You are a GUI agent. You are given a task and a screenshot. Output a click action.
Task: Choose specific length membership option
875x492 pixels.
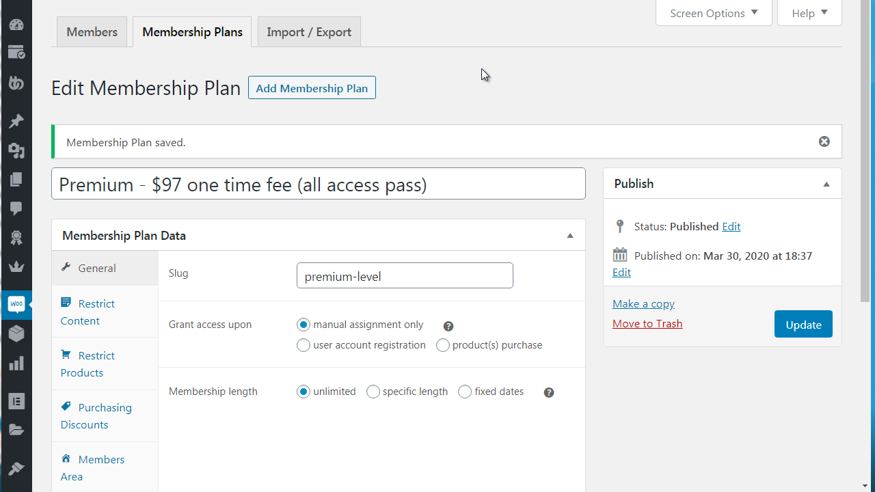(373, 392)
